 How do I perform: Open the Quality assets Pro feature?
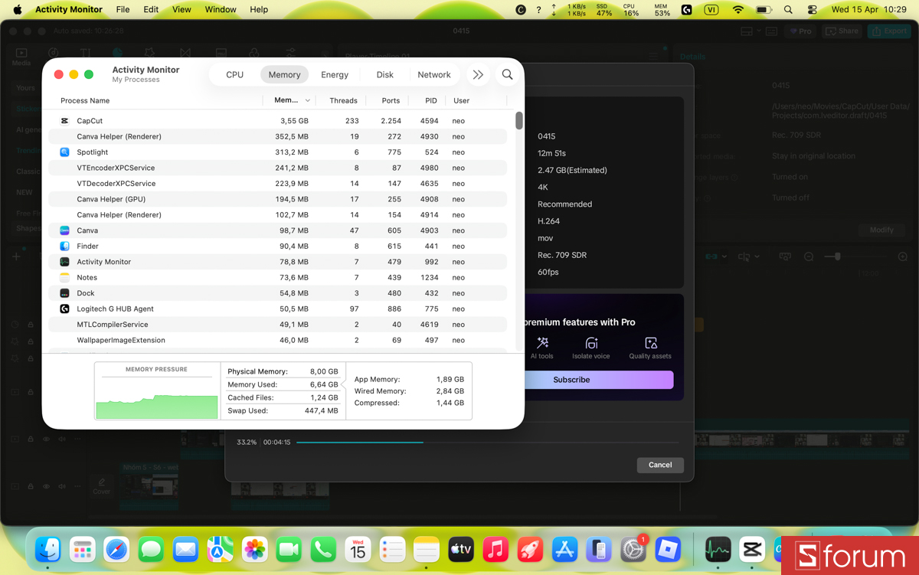click(649, 347)
